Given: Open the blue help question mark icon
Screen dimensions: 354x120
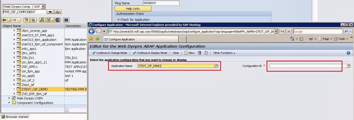Looking at the screenshot, I should pyautogui.click(x=348, y=53).
